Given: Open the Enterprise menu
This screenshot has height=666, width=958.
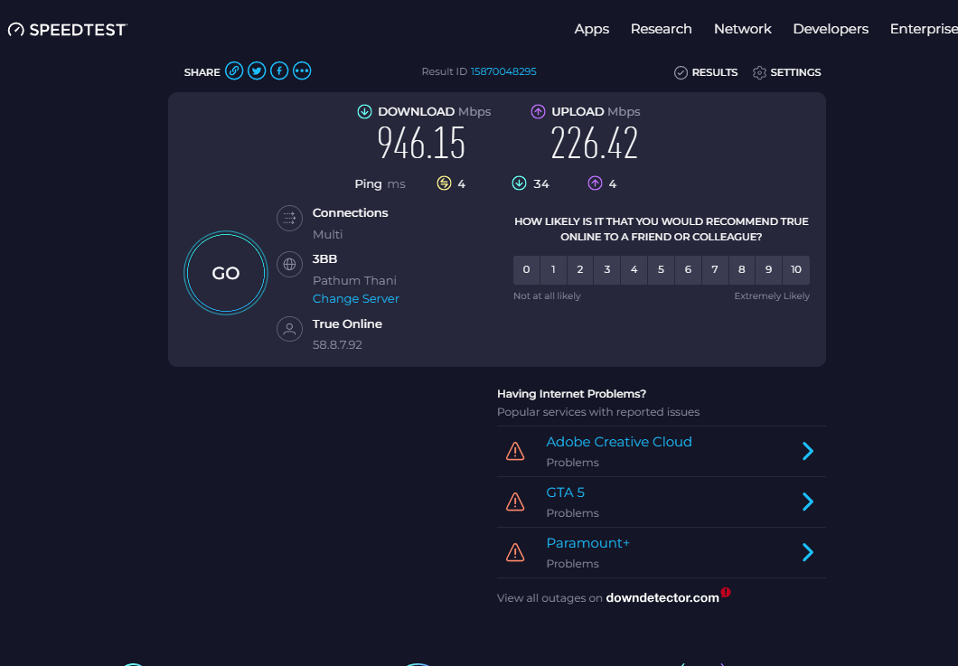Looking at the screenshot, I should pyautogui.click(x=924, y=29).
